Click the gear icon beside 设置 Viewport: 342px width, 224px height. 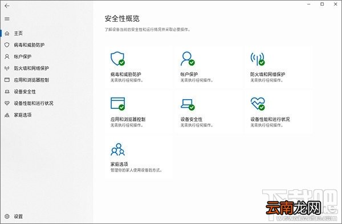point(7,217)
